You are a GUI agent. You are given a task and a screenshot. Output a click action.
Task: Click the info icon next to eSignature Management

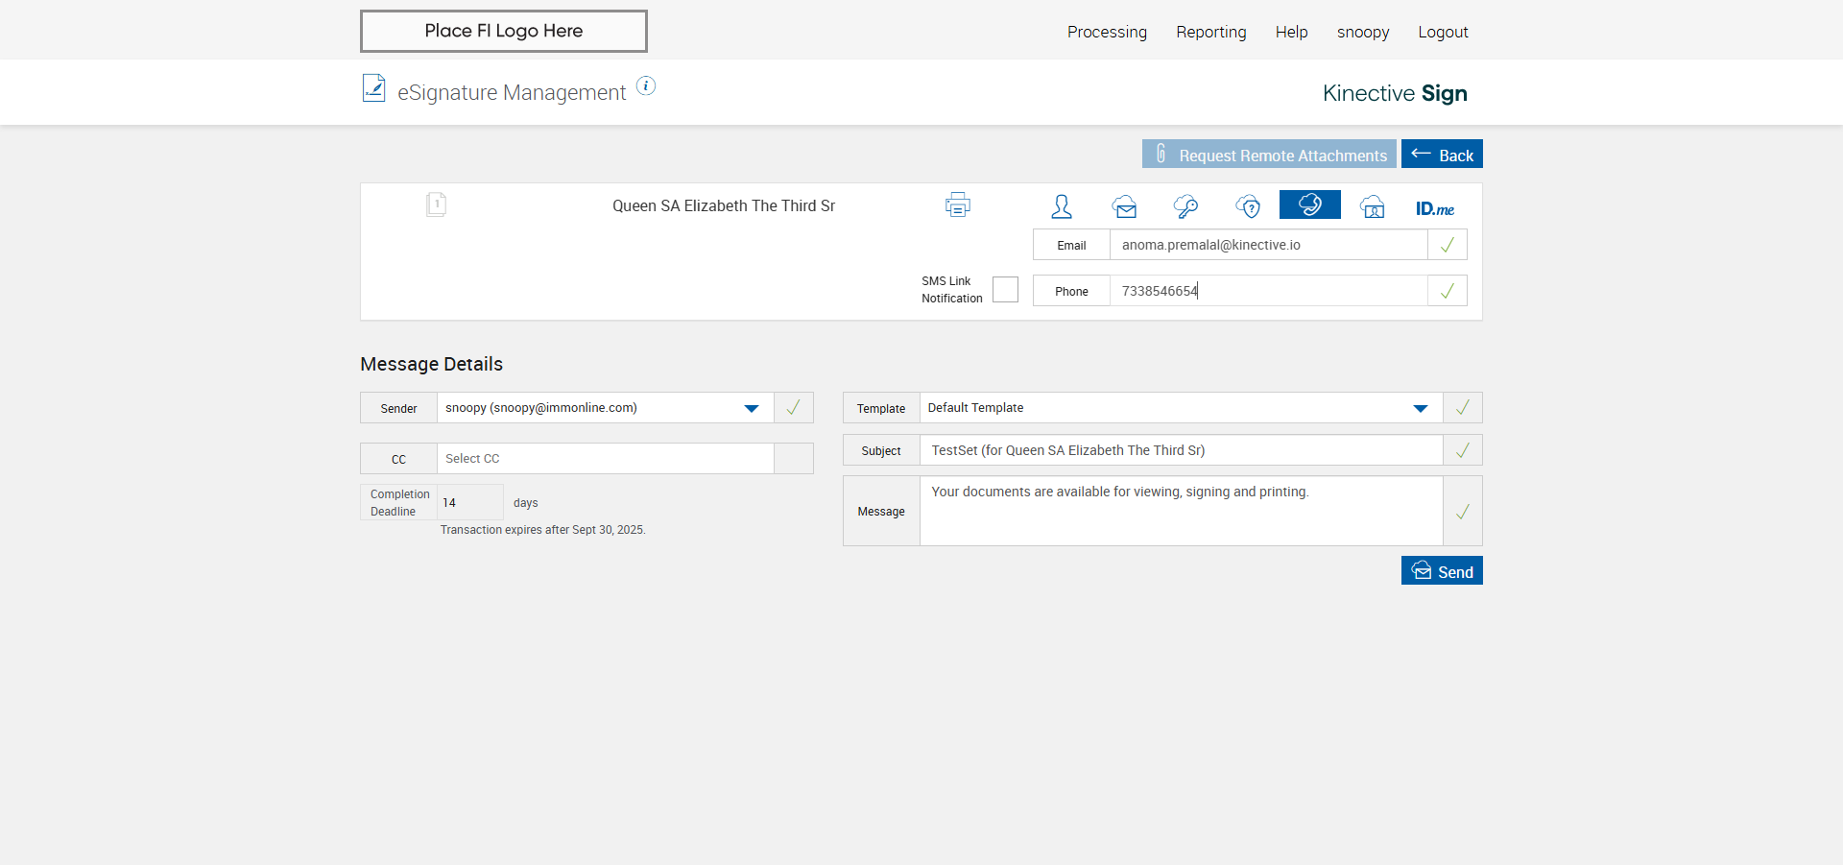[646, 86]
